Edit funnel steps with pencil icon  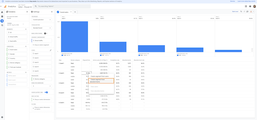[51, 50]
